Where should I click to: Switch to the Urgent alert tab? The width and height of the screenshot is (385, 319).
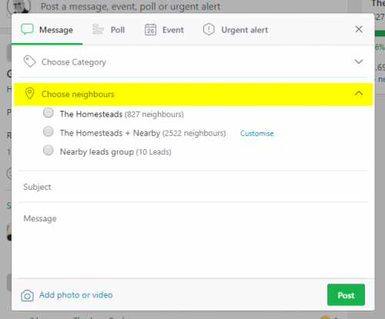(x=236, y=30)
